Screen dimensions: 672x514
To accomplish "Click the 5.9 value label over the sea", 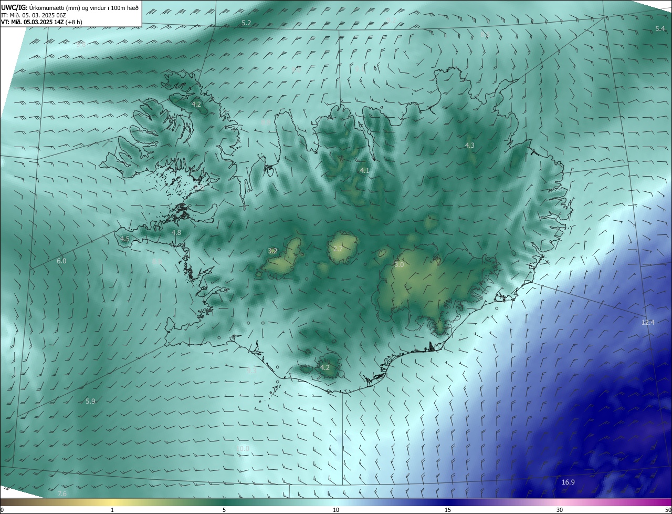I will [90, 401].
